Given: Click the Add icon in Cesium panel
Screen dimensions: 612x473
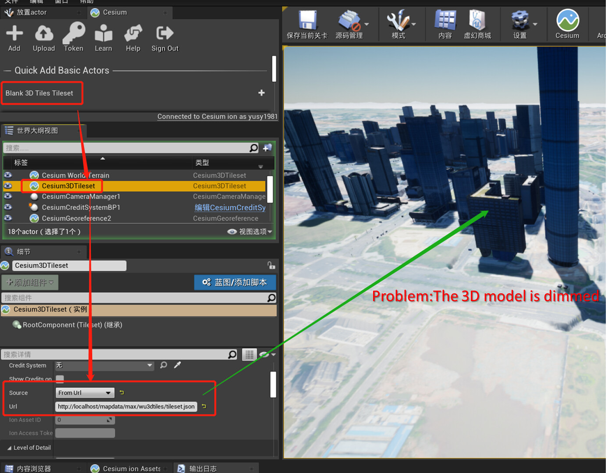Looking at the screenshot, I should click(x=14, y=38).
